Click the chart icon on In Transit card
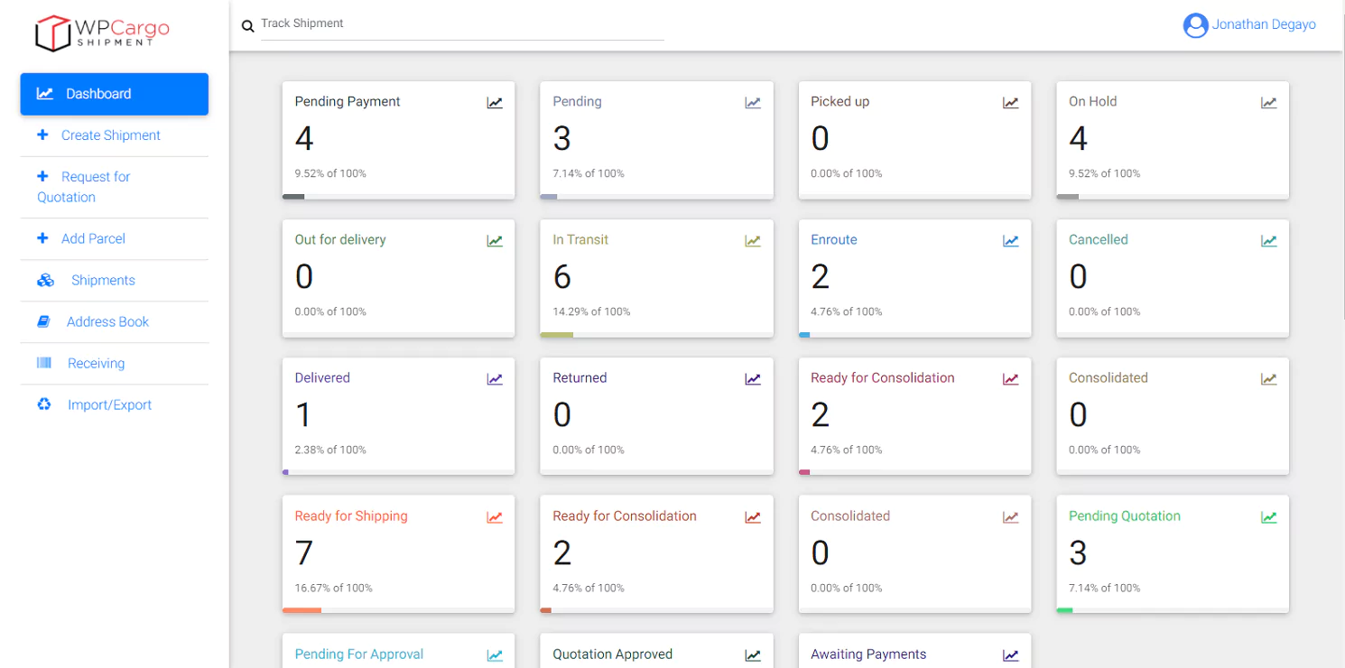Image resolution: width=1345 pixels, height=668 pixels. (753, 241)
